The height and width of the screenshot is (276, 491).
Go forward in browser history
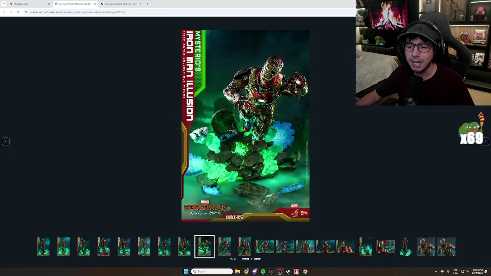pyautogui.click(x=11, y=12)
